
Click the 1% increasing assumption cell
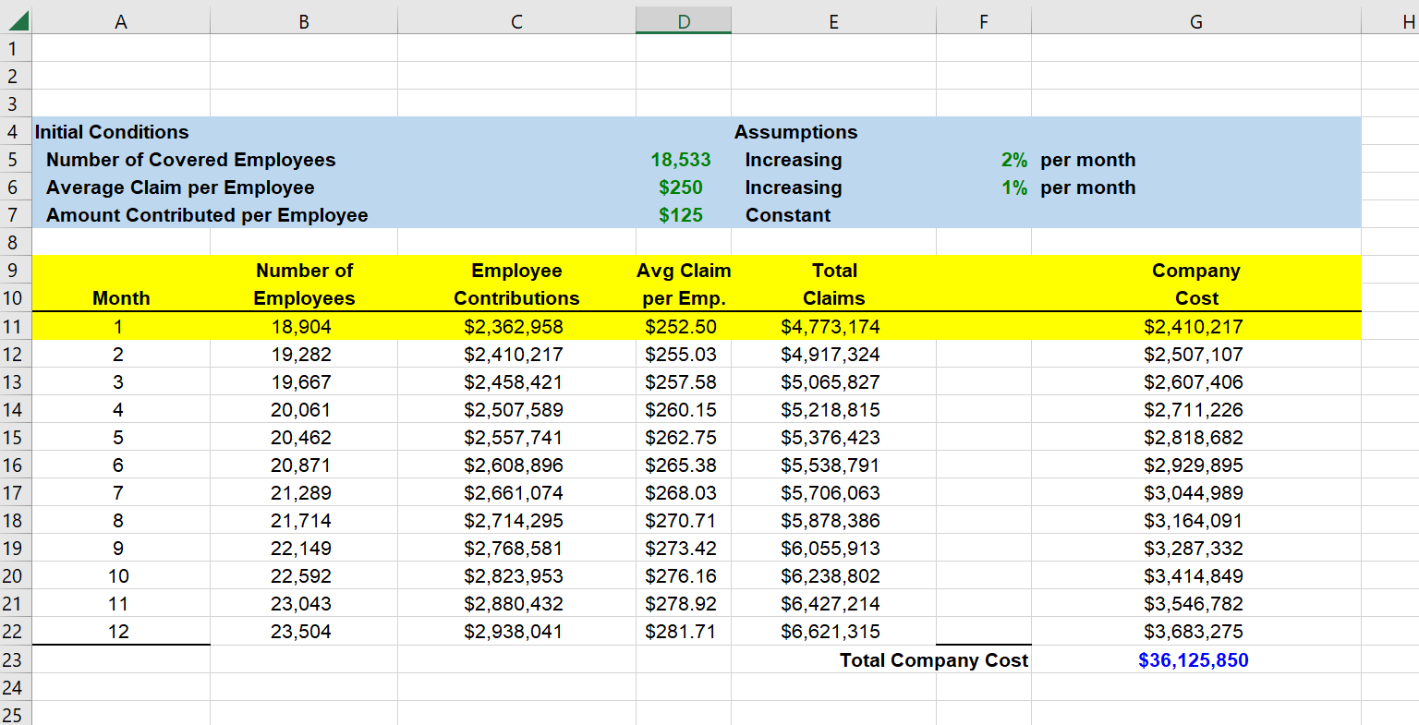[x=982, y=187]
